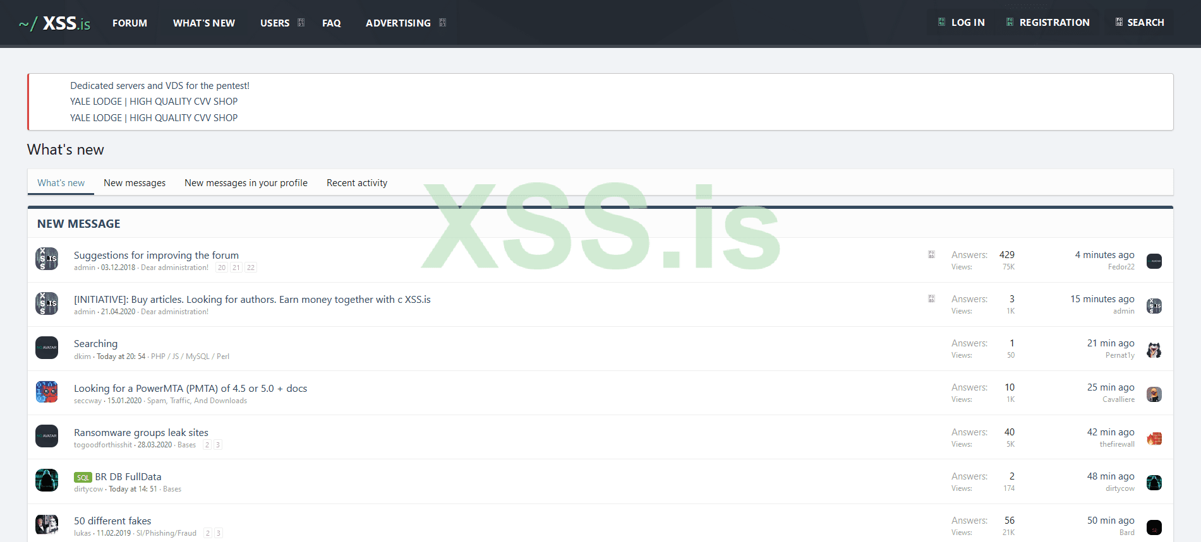Open the "SI/Phishing/Fraud" forum link
1201x542 pixels.
166,533
